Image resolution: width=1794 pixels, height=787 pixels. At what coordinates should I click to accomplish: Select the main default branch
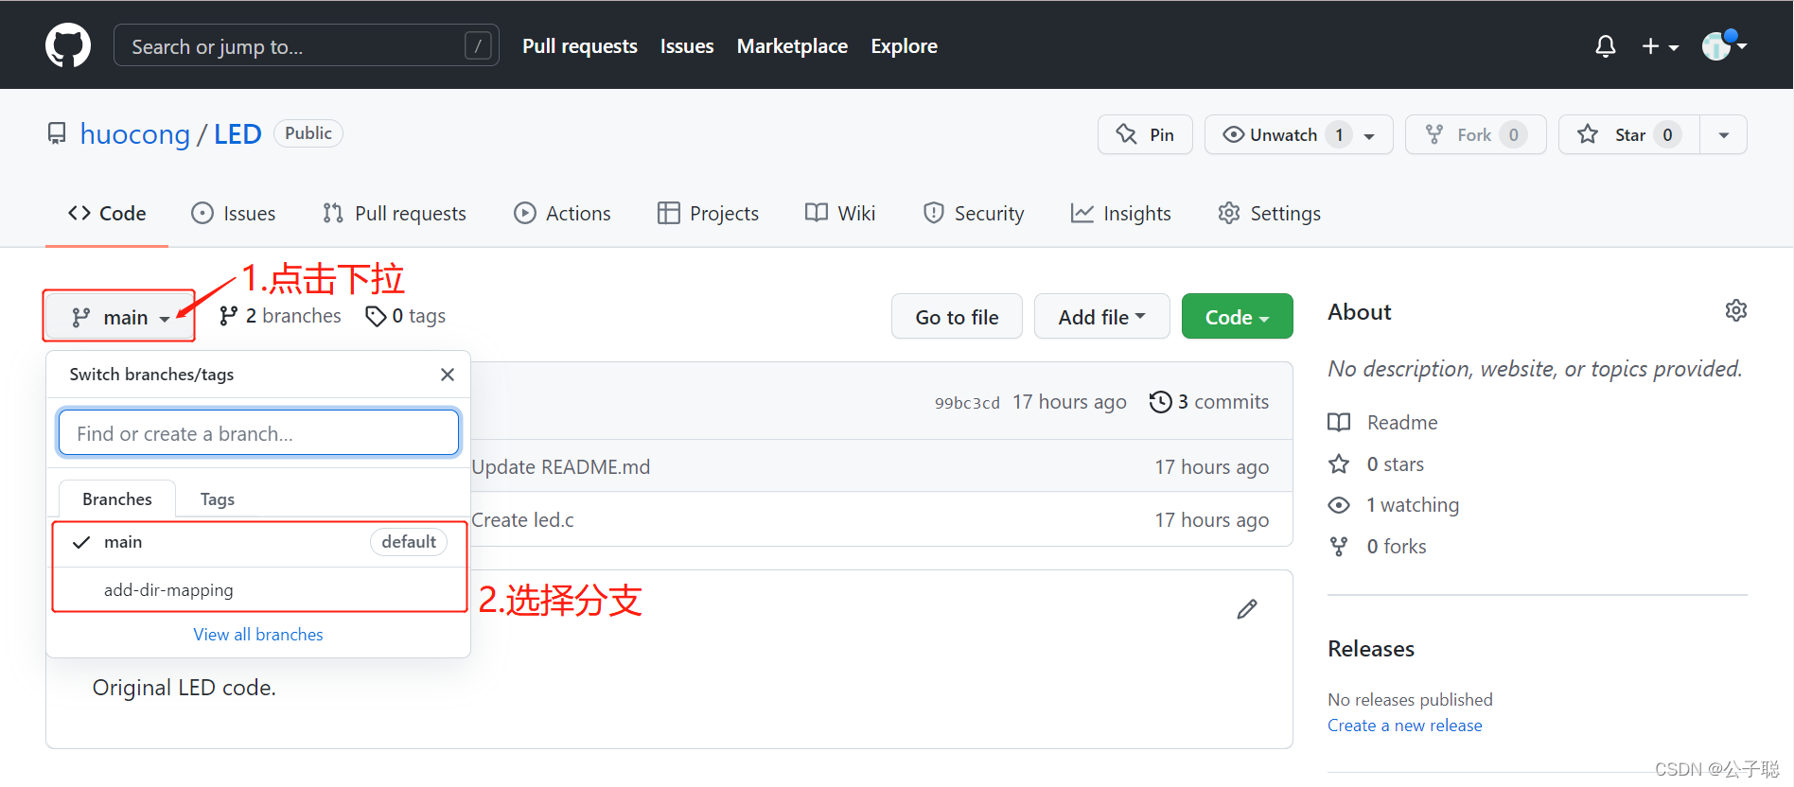(258, 542)
